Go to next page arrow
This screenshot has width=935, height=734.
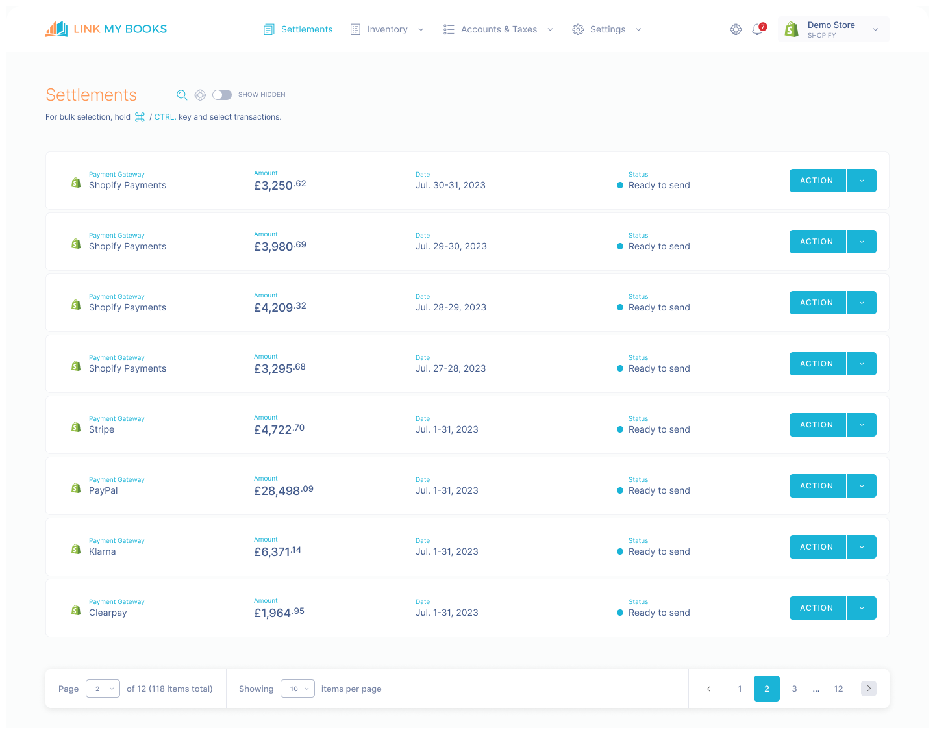click(x=869, y=689)
